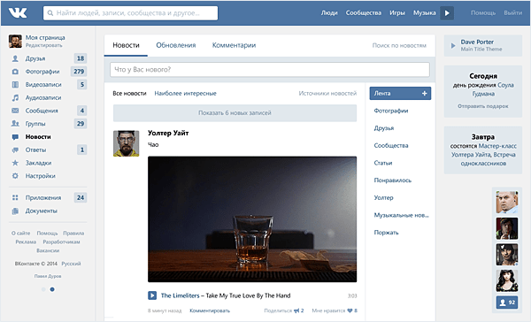Click the Bookmarks star icon

point(15,163)
